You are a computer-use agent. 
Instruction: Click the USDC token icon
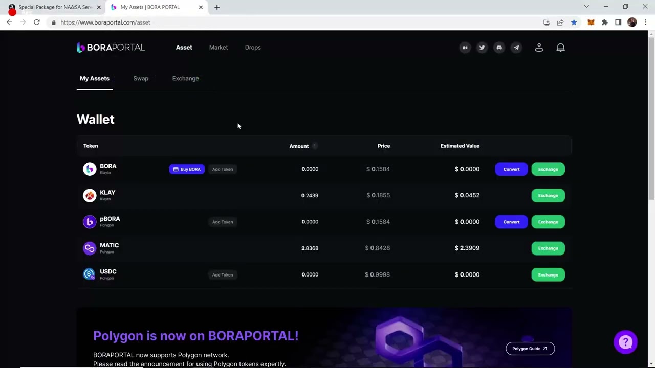(x=90, y=274)
